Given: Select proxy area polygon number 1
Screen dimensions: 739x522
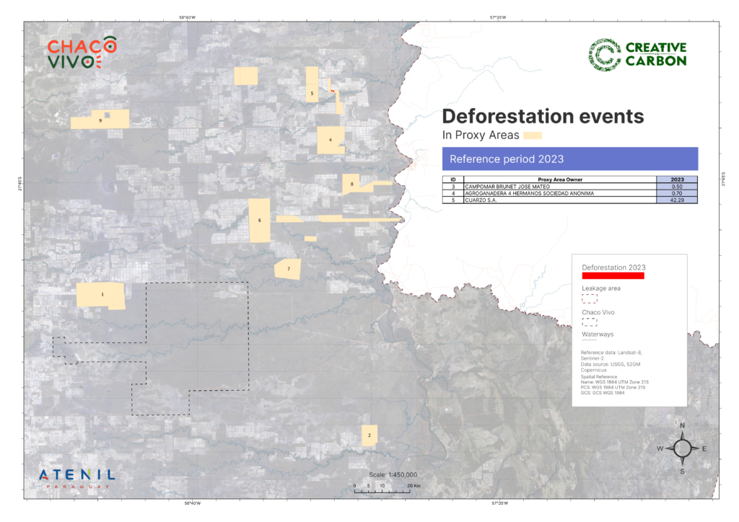Looking at the screenshot, I should 100,295.
